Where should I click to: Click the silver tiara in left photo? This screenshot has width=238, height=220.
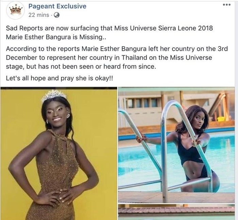click(54, 95)
